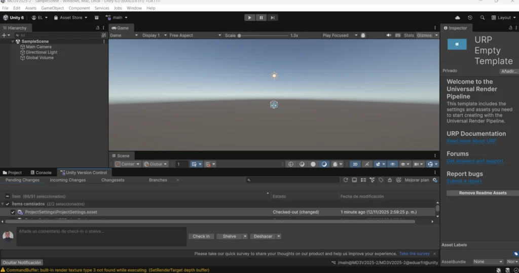Open the Display 1 dropdown

click(x=154, y=35)
